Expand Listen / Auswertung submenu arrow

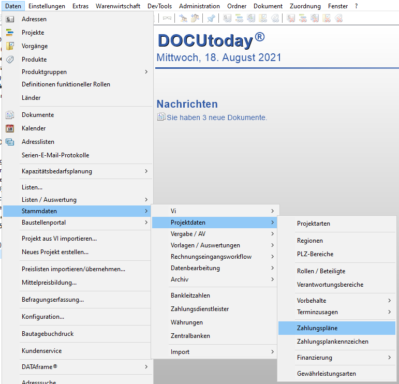pos(146,200)
